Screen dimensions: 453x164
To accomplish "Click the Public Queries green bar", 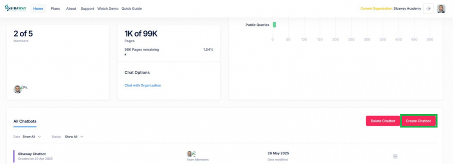I will (x=274, y=25).
